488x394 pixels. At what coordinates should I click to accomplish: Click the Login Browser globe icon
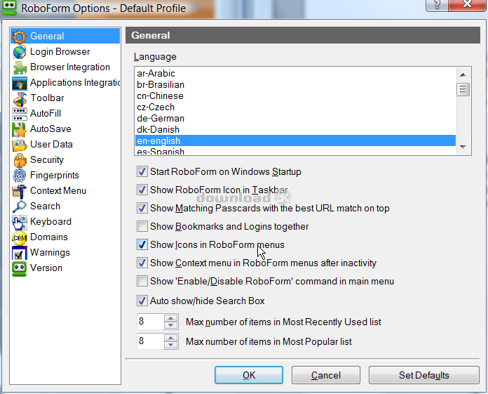pyautogui.click(x=20, y=52)
